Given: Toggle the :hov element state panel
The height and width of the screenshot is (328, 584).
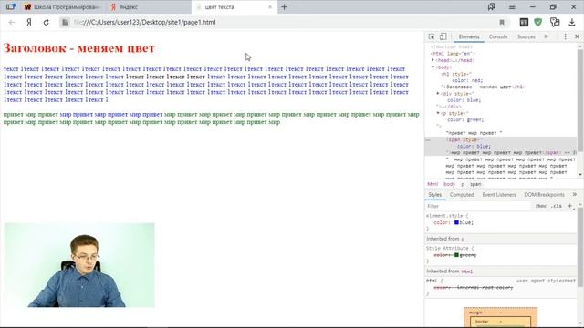Looking at the screenshot, I should [x=541, y=206].
